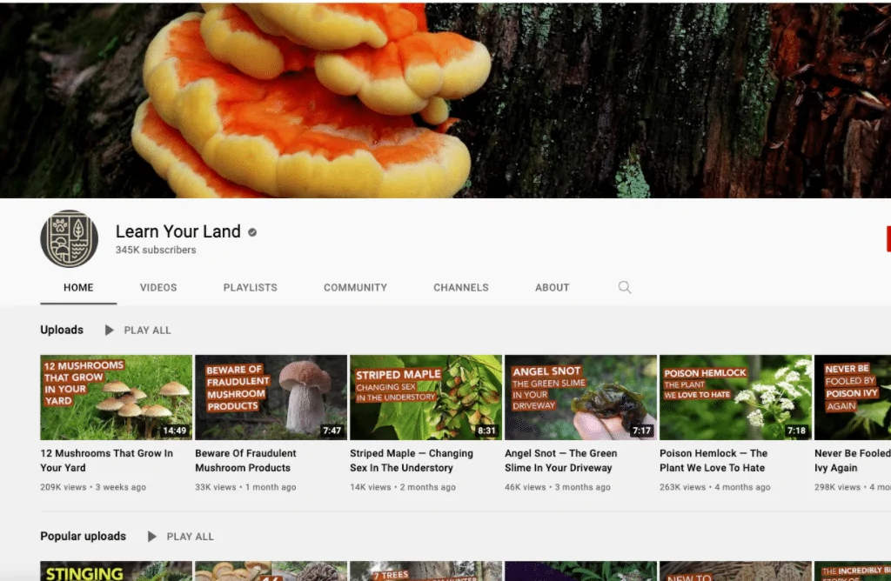This screenshot has height=581, width=891.
Task: Switch to the VIDEOS tab
Action: (x=158, y=287)
